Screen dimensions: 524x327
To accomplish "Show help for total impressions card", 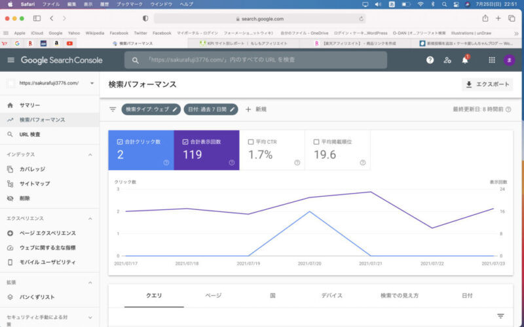I will pos(232,162).
